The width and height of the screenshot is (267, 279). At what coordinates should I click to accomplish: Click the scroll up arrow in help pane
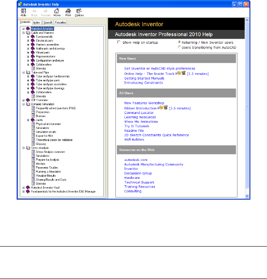[247, 20]
